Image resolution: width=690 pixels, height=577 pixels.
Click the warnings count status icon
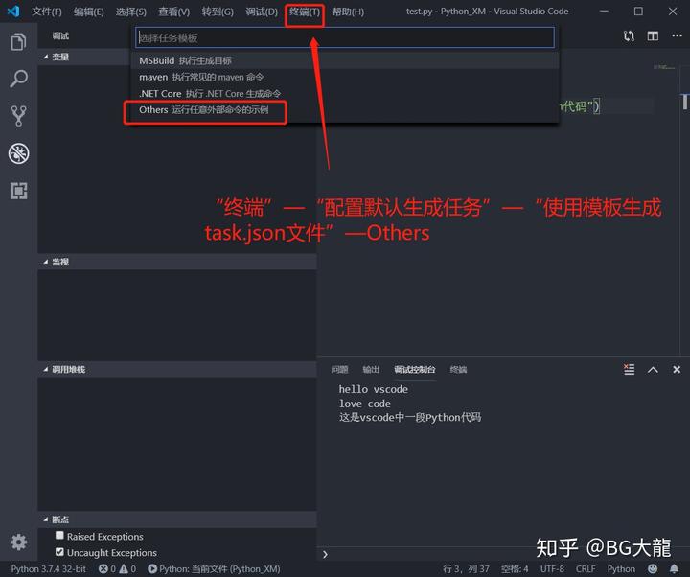[127, 568]
